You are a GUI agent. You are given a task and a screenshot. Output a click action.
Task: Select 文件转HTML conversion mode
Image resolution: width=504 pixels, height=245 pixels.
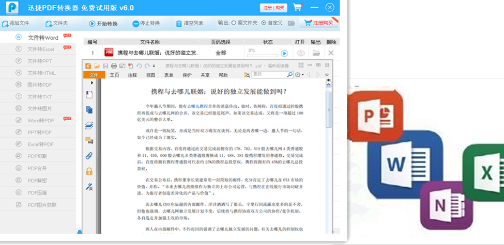click(38, 73)
